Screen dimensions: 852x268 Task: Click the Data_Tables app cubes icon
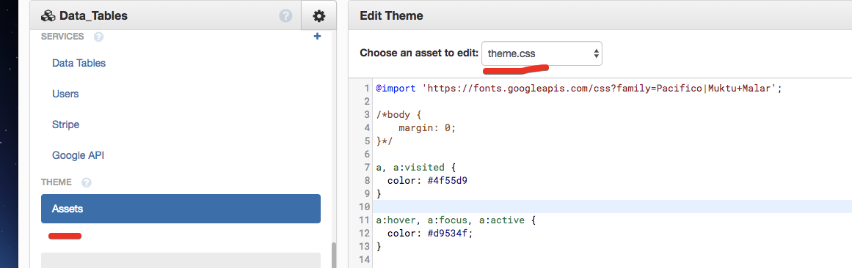click(x=48, y=16)
